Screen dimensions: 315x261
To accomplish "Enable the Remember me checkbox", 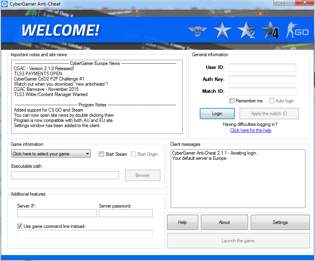I will point(232,100).
